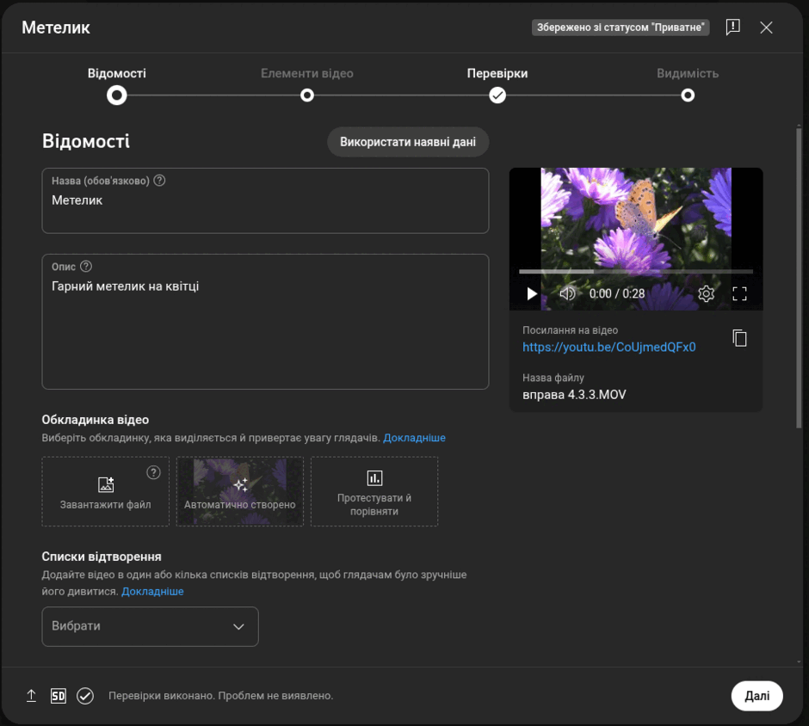The image size is (809, 726).
Task: Open help for the Опис field
Action: pyautogui.click(x=86, y=267)
